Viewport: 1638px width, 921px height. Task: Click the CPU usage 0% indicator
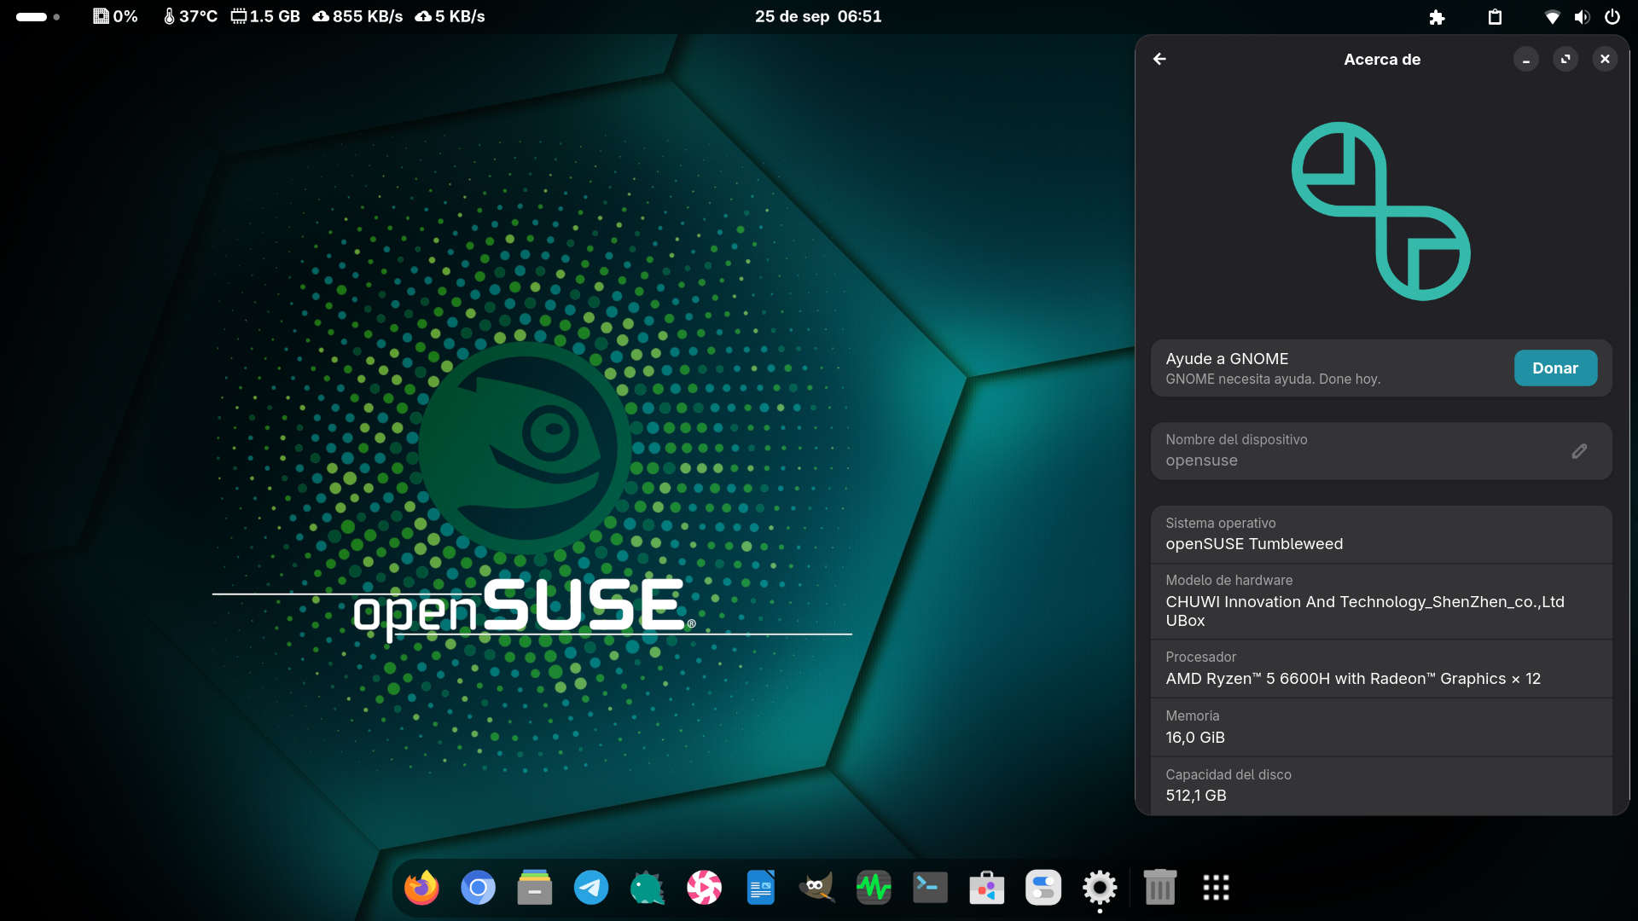[x=115, y=16]
